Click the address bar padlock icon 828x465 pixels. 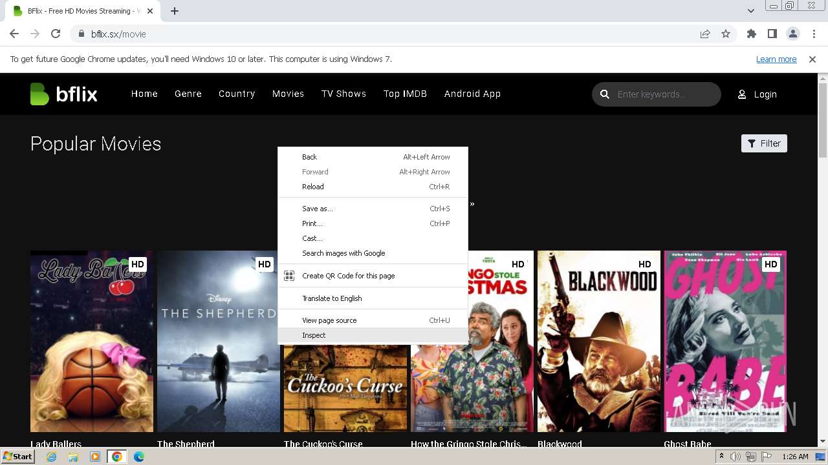(82, 34)
